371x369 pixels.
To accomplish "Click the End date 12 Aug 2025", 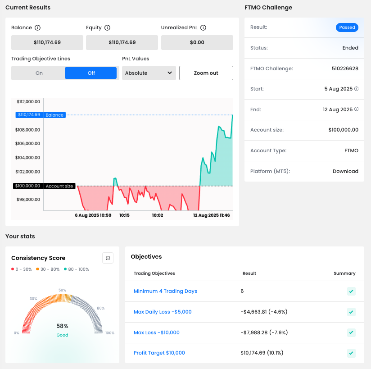I will point(338,109).
